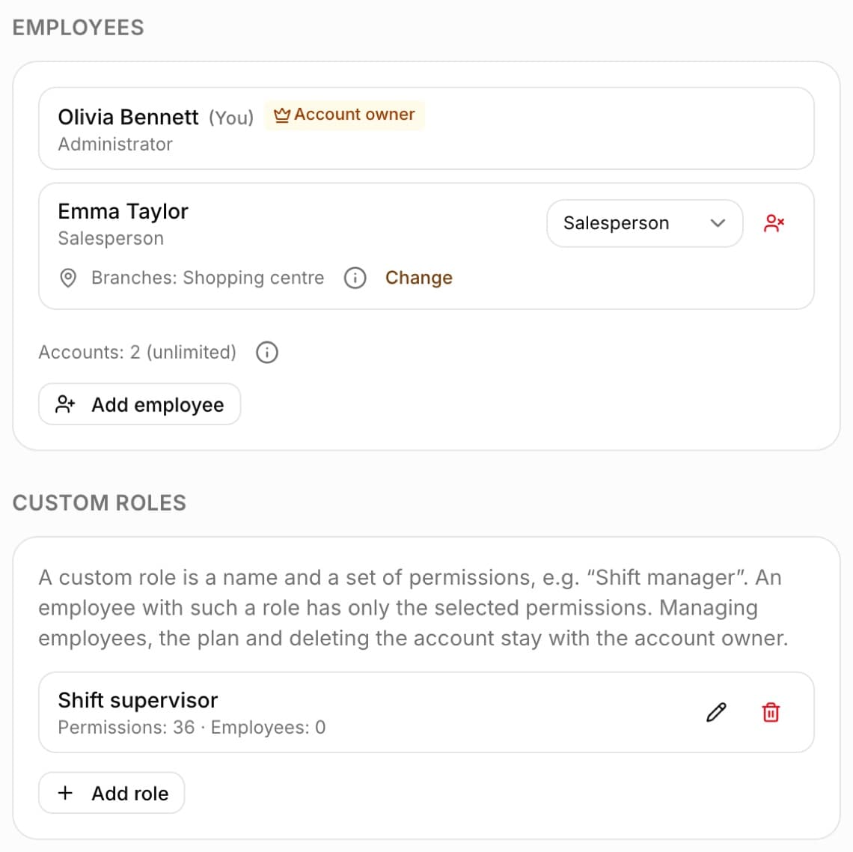The image size is (853, 852).
Task: Click the EMPLOYEES section heading
Action: coord(79,28)
